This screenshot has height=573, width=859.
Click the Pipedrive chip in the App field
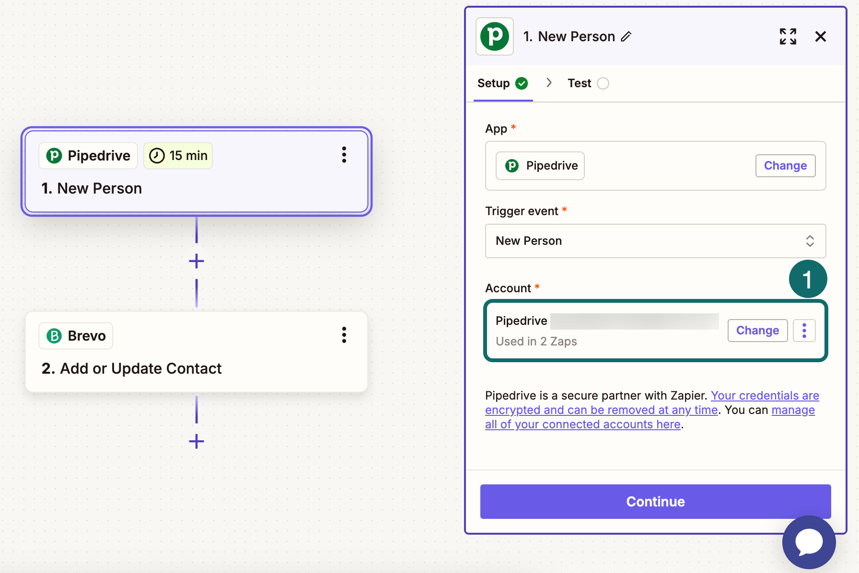tap(540, 166)
